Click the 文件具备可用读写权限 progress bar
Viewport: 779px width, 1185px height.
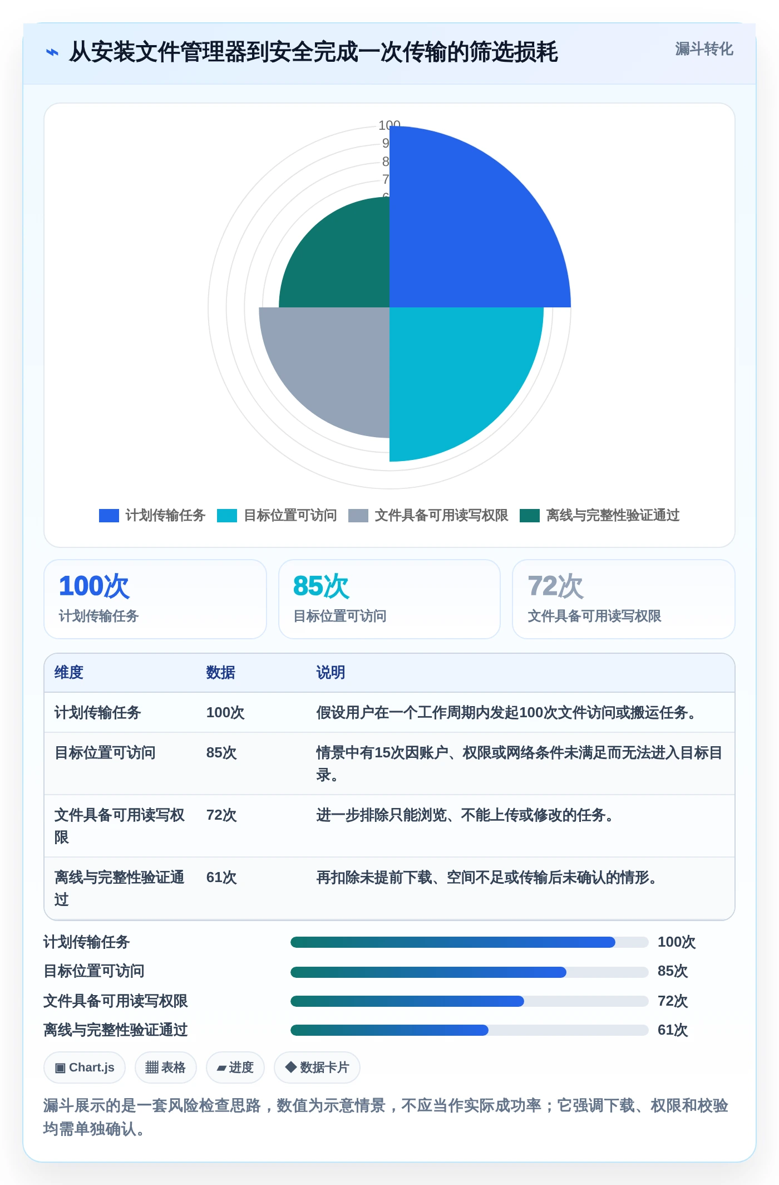469,1001
